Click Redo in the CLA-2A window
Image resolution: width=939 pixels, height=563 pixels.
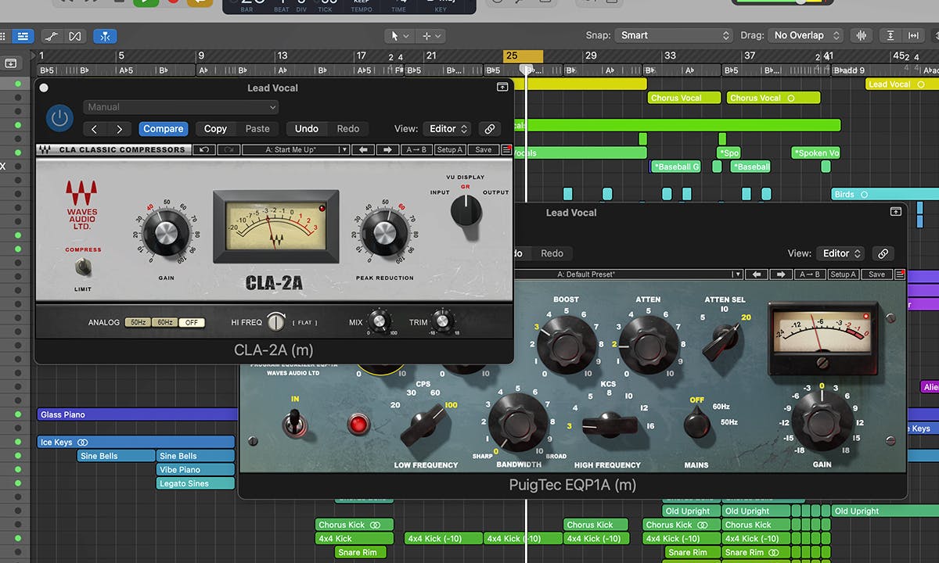[x=348, y=129]
